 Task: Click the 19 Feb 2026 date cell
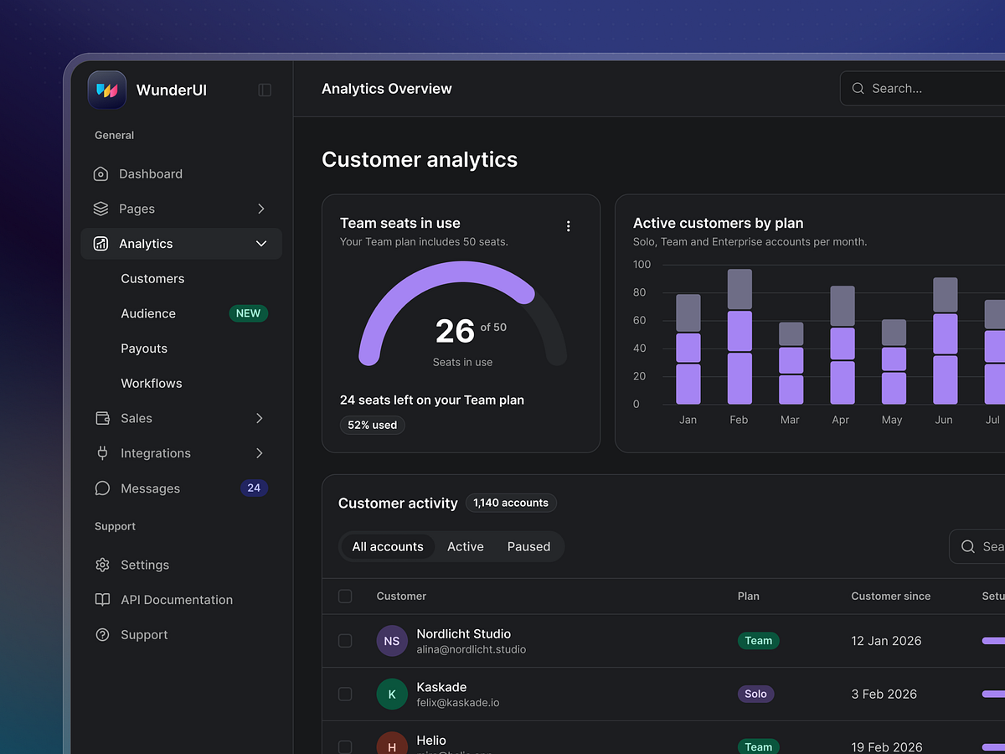click(887, 746)
